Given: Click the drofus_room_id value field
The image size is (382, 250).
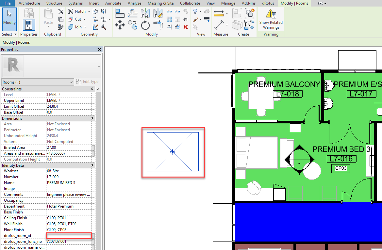Looking at the screenshot, I should tap(69, 236).
